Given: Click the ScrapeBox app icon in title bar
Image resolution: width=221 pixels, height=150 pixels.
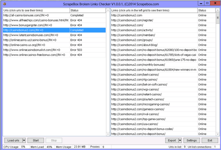Looking at the screenshot, I should click(5, 4).
